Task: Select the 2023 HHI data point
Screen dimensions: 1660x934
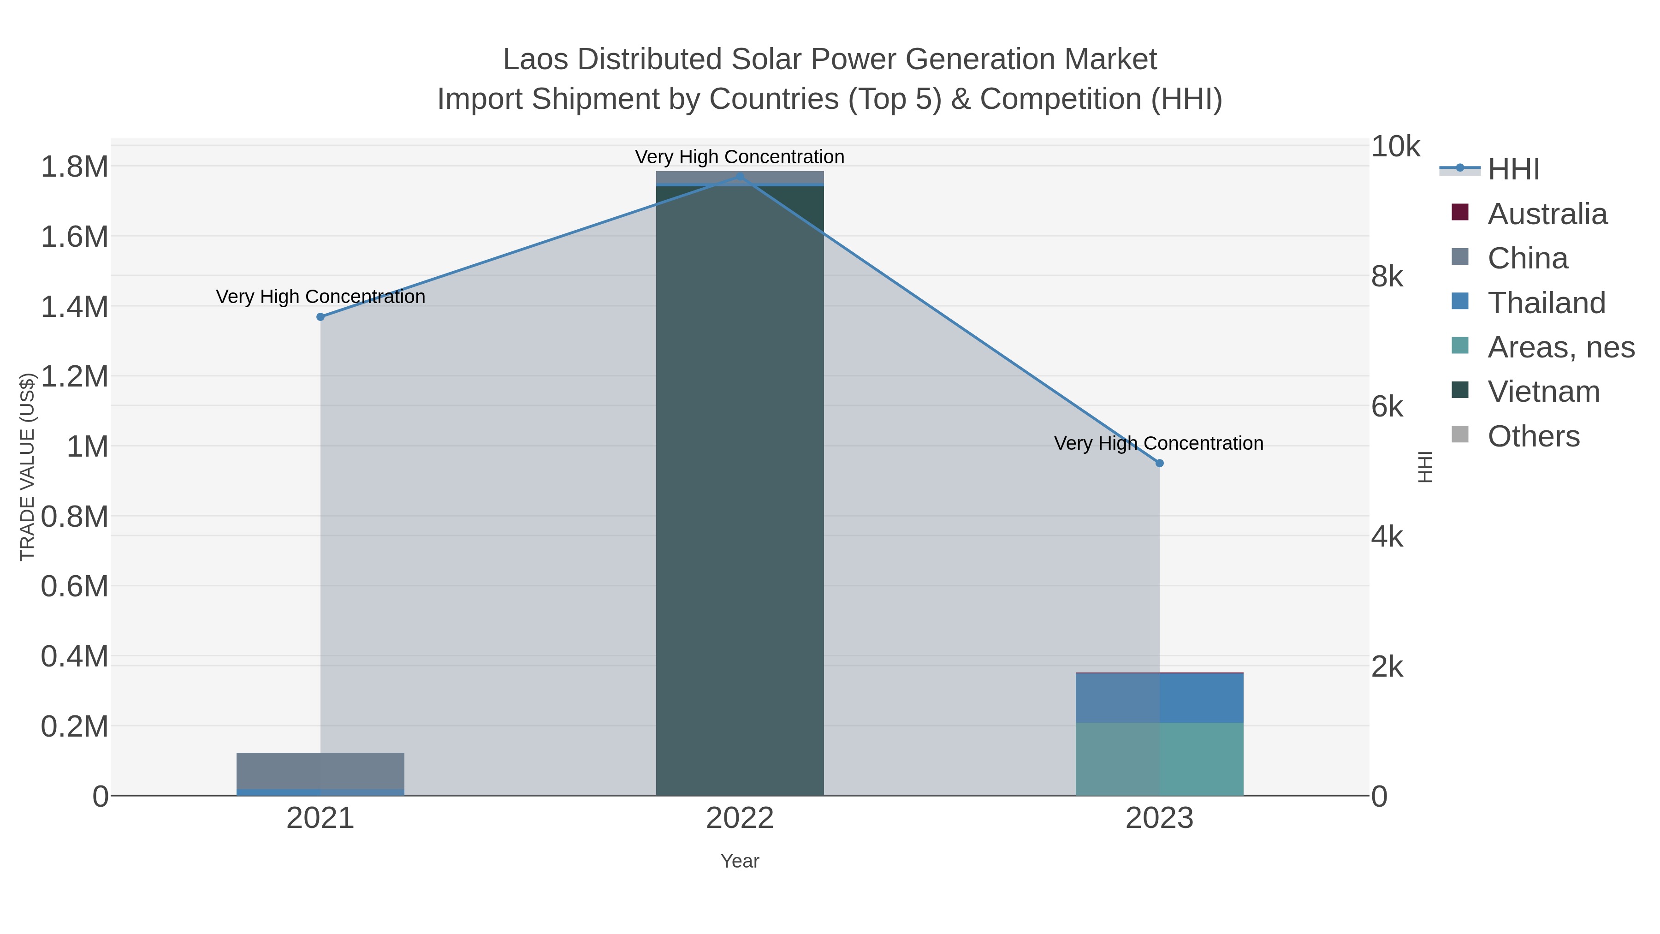Action: 1159,464
